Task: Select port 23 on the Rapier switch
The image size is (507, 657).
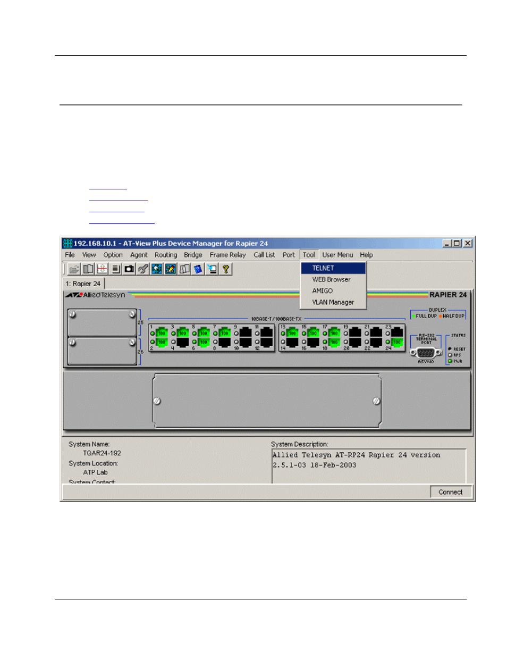Action: tap(397, 333)
